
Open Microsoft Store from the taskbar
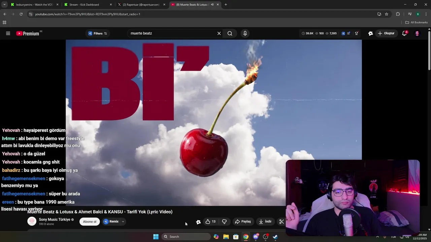(x=236, y=237)
